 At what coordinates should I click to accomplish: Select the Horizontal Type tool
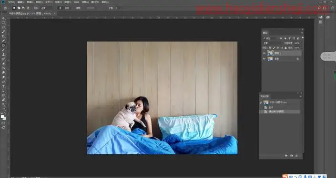(3, 86)
